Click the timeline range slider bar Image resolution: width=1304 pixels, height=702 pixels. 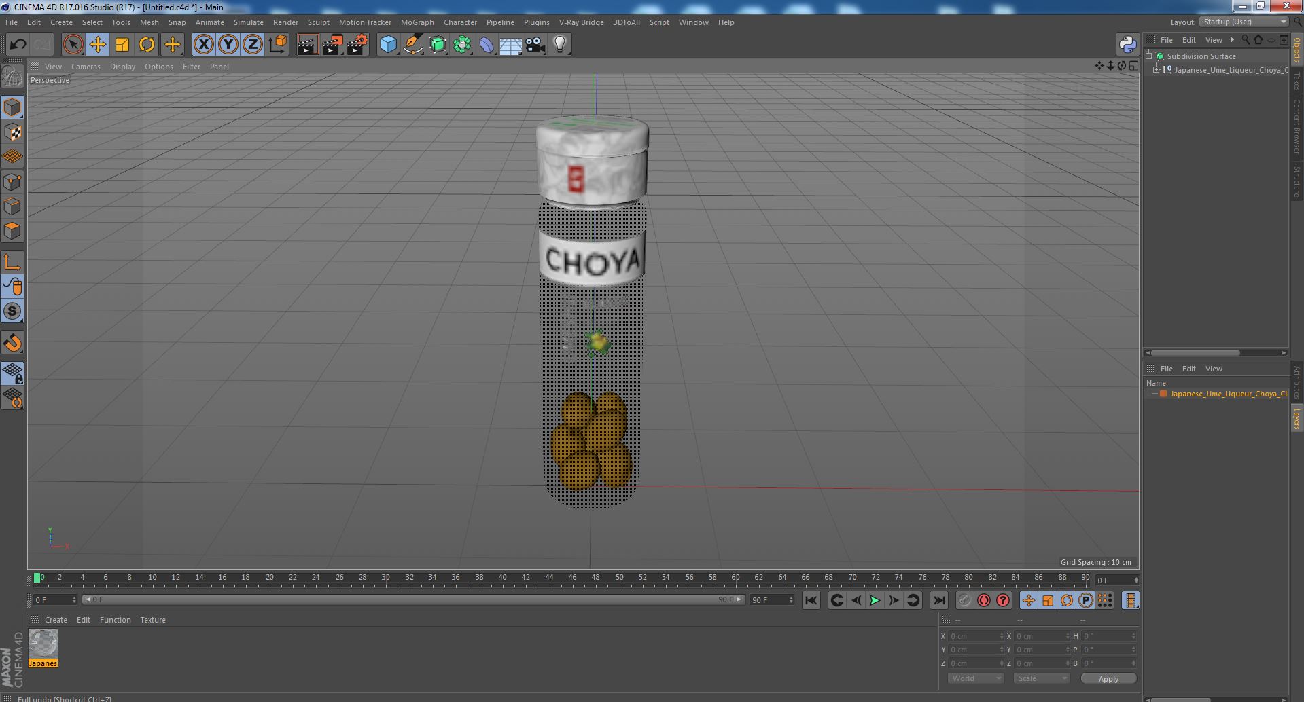tap(414, 599)
